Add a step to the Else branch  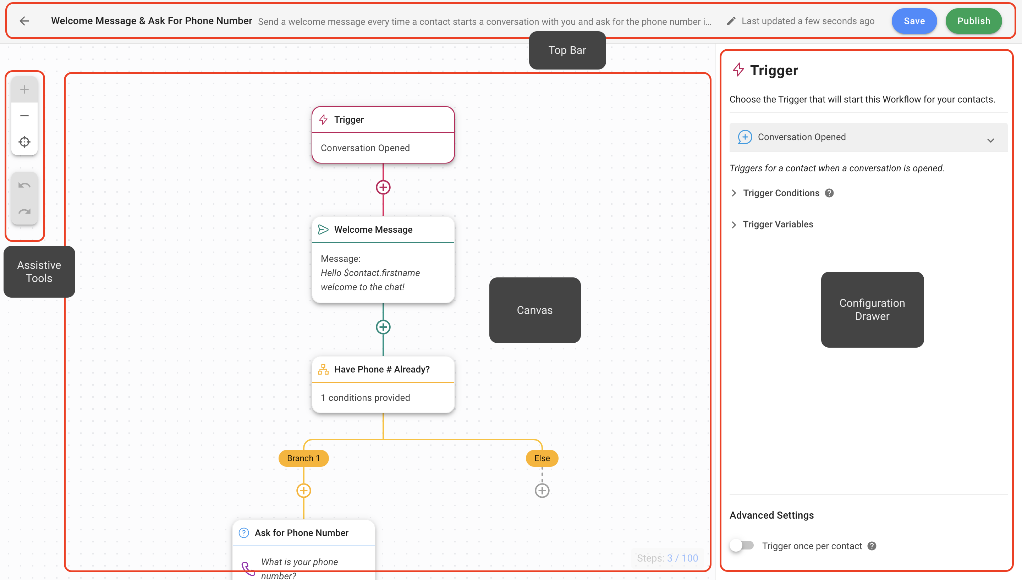click(x=542, y=490)
